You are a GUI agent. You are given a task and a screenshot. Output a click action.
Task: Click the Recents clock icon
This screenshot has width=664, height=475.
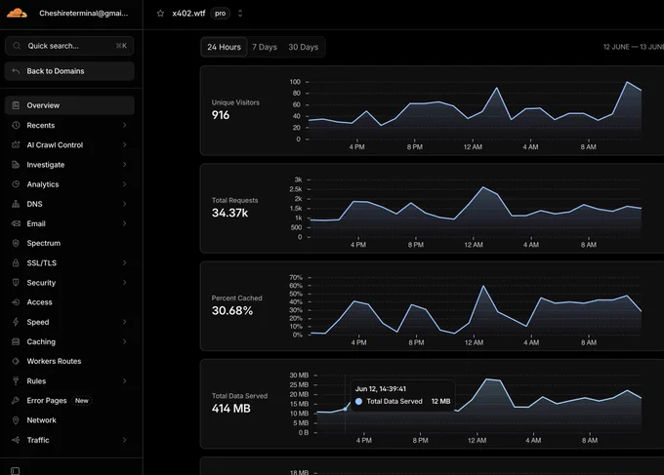(16, 125)
